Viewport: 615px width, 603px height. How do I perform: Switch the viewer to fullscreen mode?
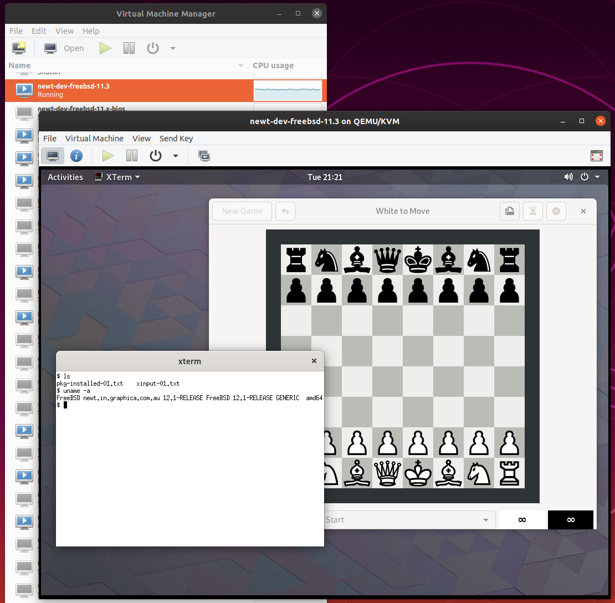[596, 156]
